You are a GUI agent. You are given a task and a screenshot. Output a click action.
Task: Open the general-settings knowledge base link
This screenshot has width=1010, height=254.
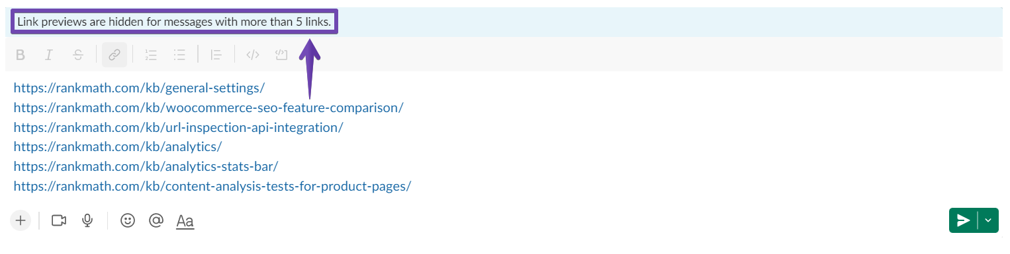(x=139, y=88)
